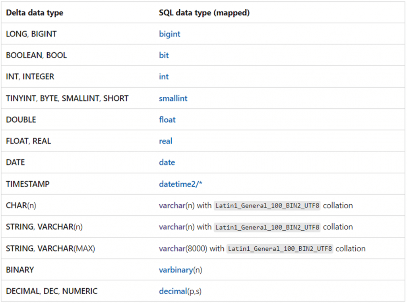This screenshot has height=303, width=407.
Task: Click the float hyperlink
Action: [x=167, y=119]
